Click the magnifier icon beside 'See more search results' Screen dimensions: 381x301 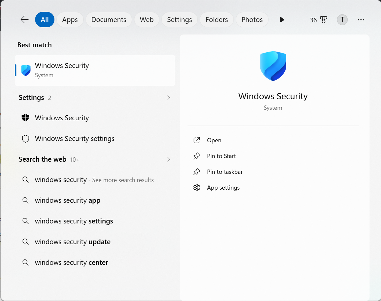coord(26,180)
